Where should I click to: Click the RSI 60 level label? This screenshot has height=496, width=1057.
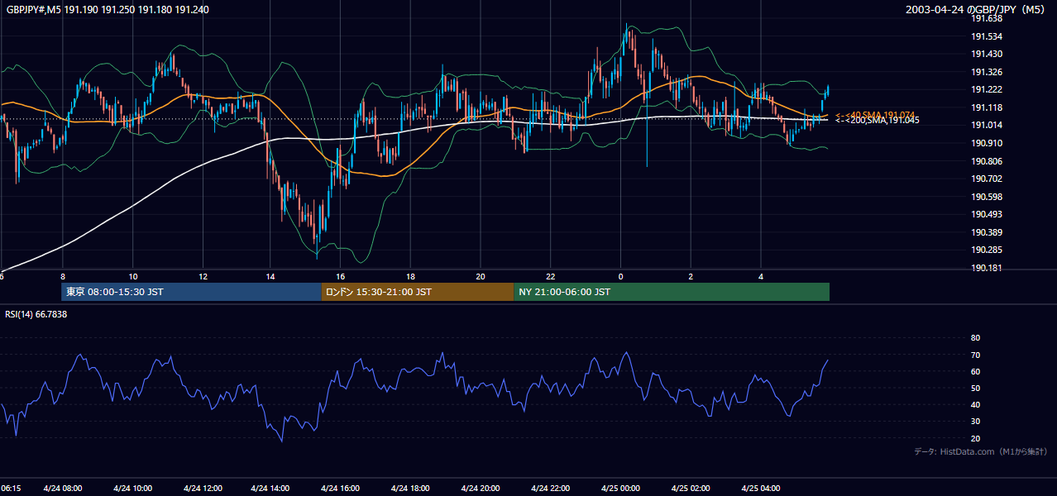pyautogui.click(x=975, y=371)
